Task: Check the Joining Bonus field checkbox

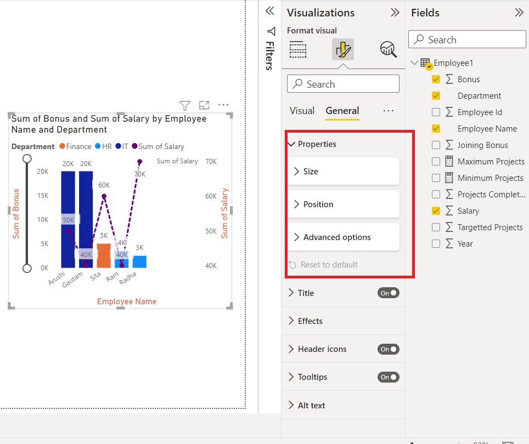Action: click(436, 145)
